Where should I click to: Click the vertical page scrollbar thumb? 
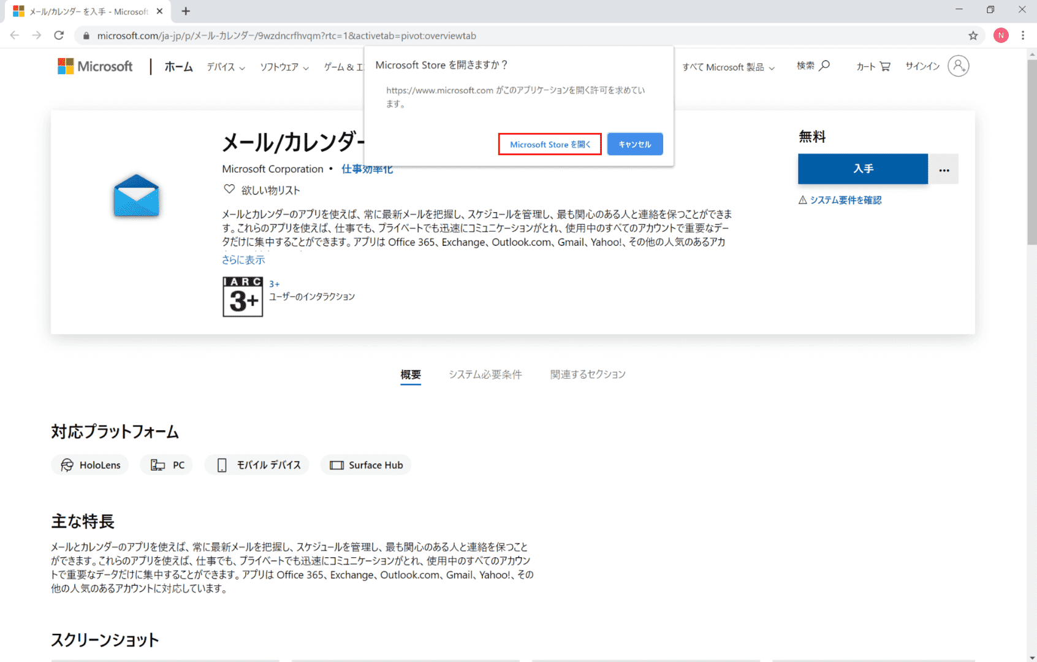pos(1032,152)
